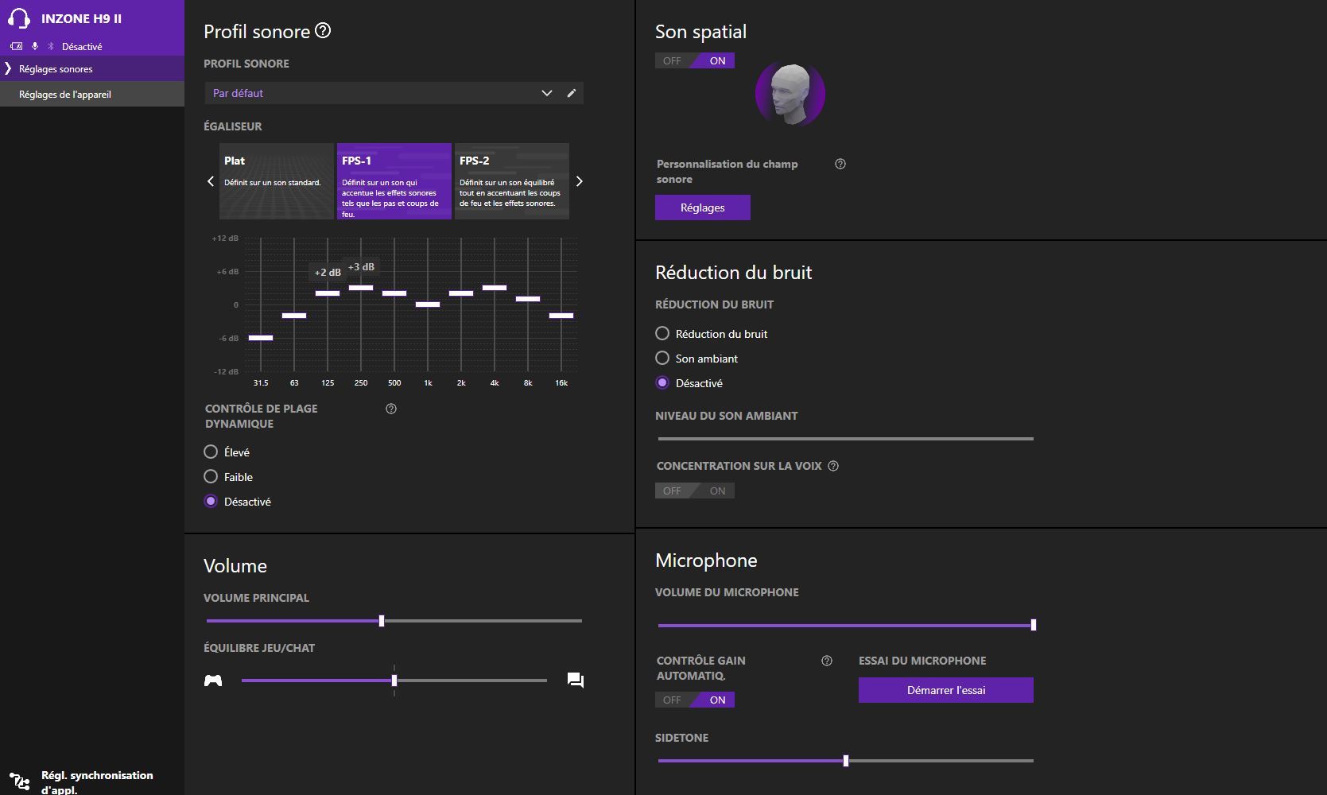Click Démarrer l'essai microphone button

point(945,690)
